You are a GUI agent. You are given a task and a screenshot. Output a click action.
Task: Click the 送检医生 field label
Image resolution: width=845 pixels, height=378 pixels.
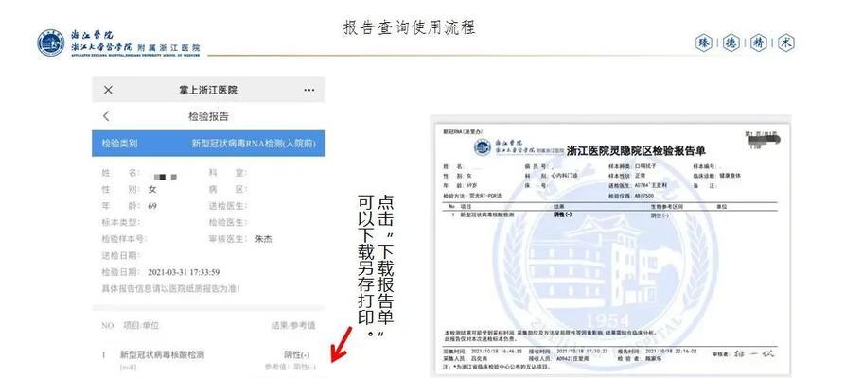pos(227,206)
